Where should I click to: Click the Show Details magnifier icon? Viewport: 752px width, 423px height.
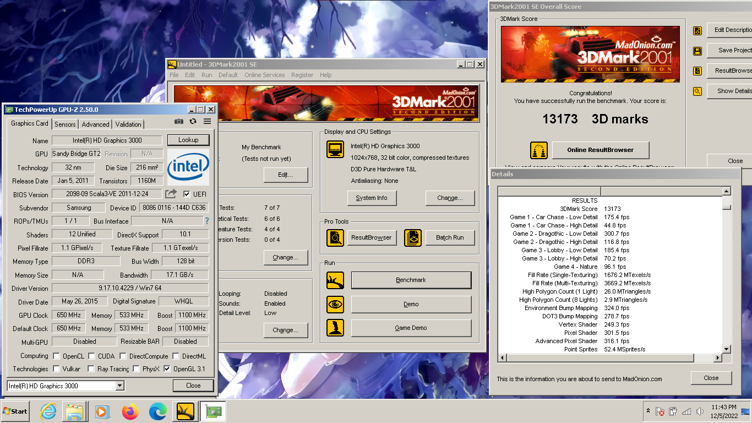pyautogui.click(x=697, y=91)
